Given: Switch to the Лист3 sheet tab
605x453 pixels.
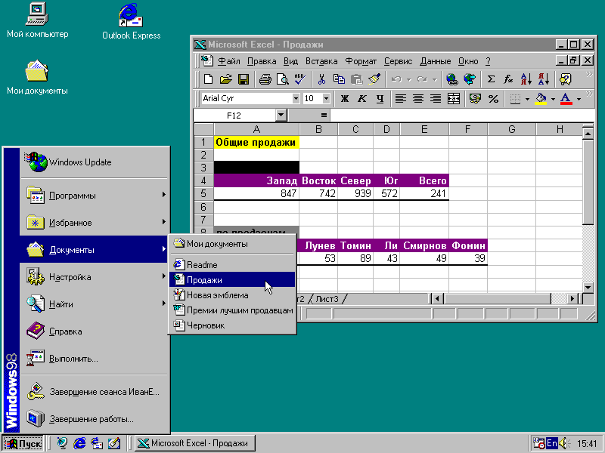Looking at the screenshot, I should coord(327,299).
